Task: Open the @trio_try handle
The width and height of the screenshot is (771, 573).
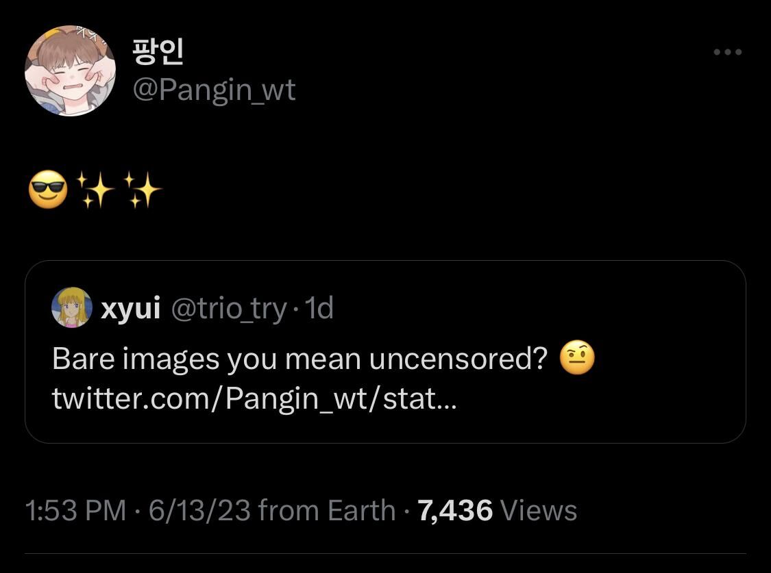Action: coord(228,309)
